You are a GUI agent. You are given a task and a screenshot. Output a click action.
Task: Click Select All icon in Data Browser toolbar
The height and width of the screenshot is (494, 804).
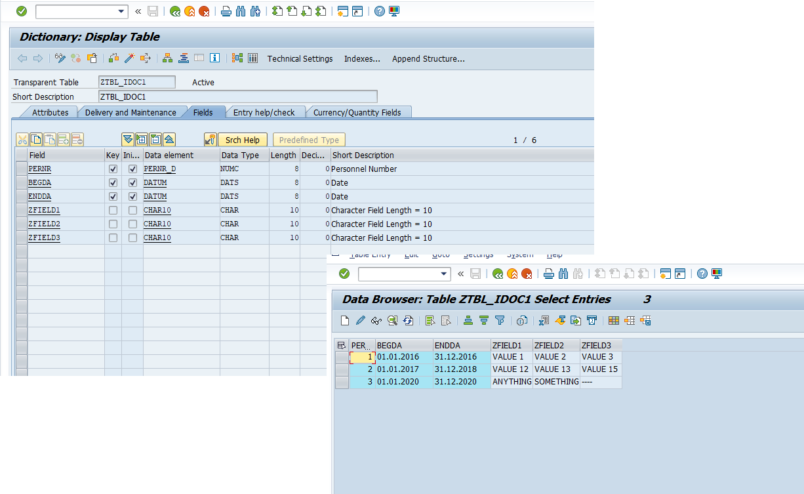(430, 321)
